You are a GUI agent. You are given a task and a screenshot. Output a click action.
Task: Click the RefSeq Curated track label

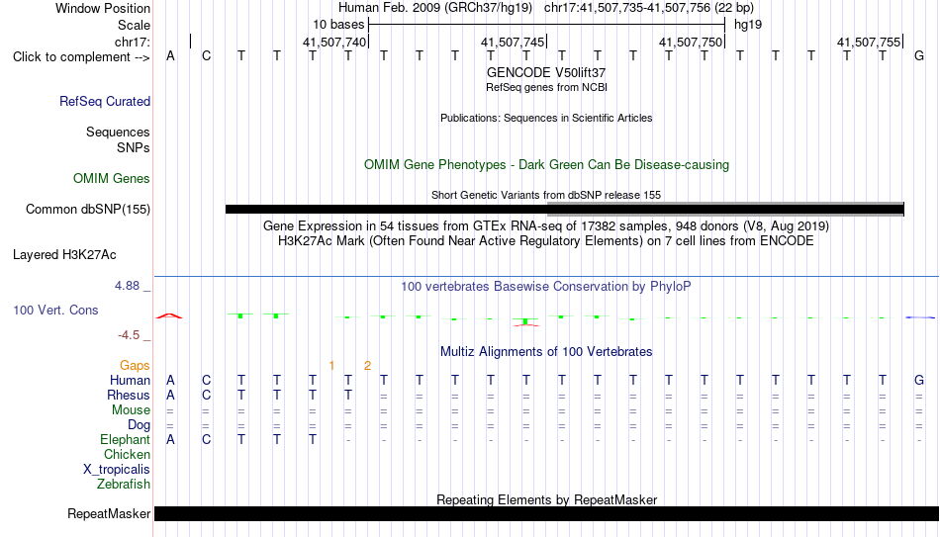pyautogui.click(x=105, y=101)
